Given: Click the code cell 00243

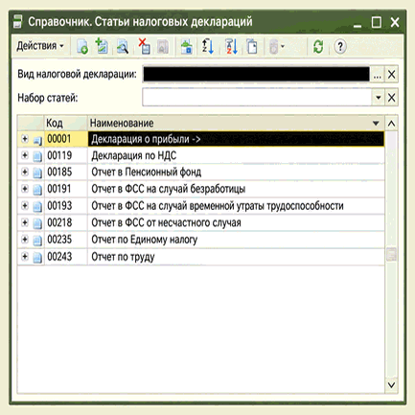Looking at the screenshot, I should [x=65, y=257].
